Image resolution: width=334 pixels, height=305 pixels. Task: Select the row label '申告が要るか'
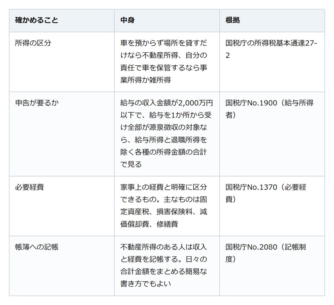37,103
